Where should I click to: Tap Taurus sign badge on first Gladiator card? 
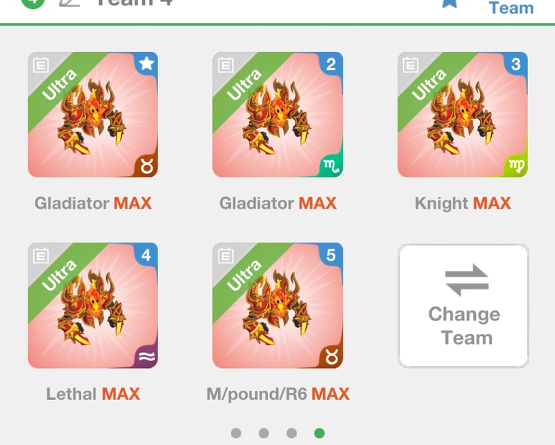pyautogui.click(x=147, y=166)
